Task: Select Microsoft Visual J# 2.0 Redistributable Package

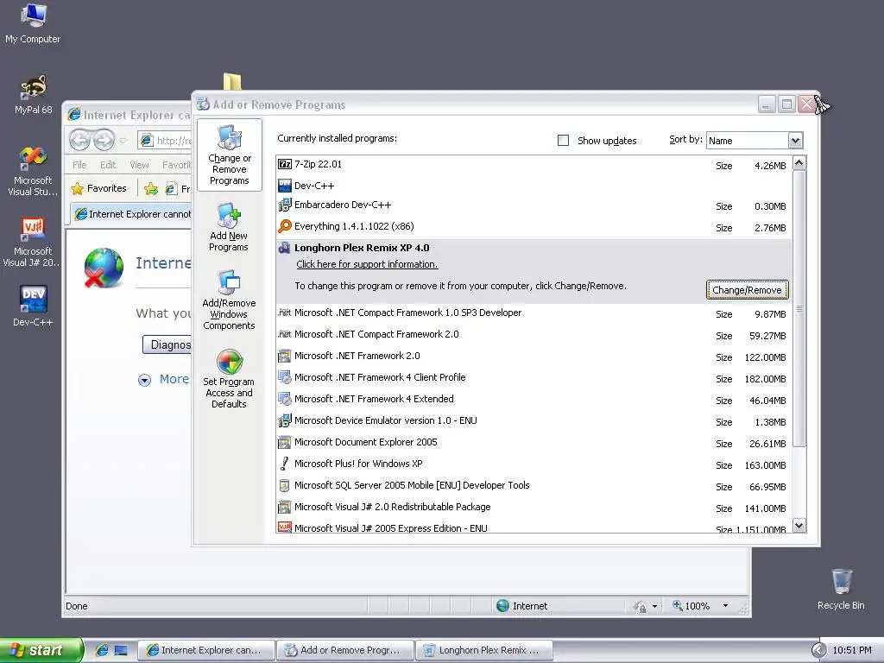Action: 534,507
